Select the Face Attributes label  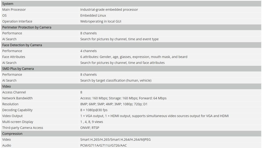coord(14,57)
